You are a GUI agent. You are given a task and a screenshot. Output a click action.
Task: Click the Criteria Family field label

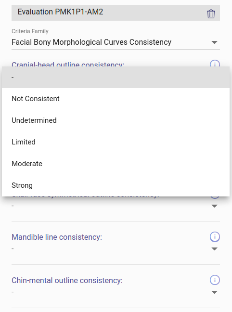(x=30, y=31)
